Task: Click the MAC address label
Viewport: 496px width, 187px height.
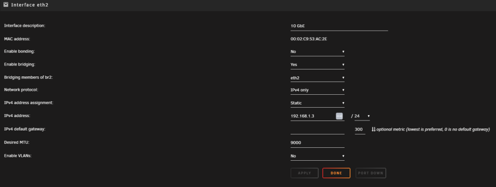Action: 17,39
